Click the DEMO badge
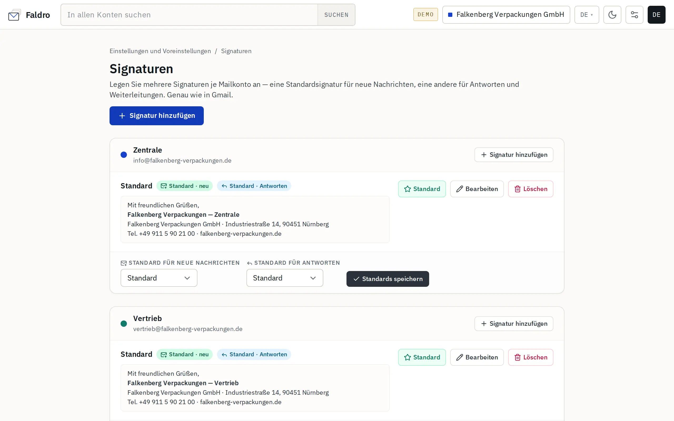The width and height of the screenshot is (674, 421). [x=425, y=14]
